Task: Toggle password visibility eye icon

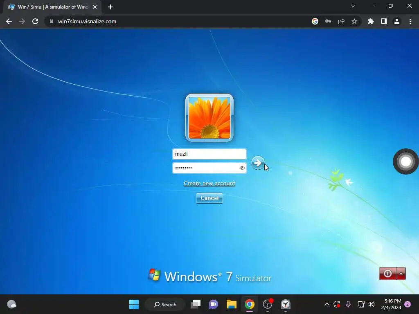Action: point(242,168)
